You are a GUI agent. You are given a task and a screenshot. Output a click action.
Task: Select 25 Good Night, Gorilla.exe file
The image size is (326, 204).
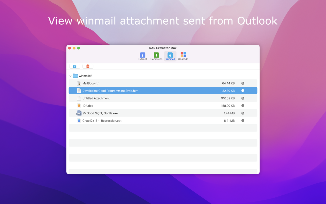pos(100,113)
